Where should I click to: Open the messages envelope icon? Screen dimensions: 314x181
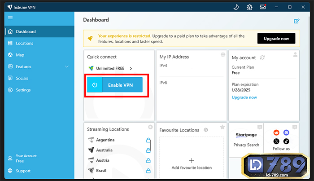pos(263,7)
